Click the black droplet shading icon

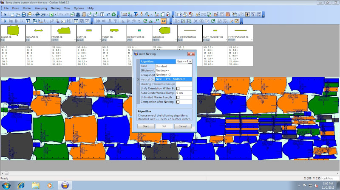coord(247,14)
